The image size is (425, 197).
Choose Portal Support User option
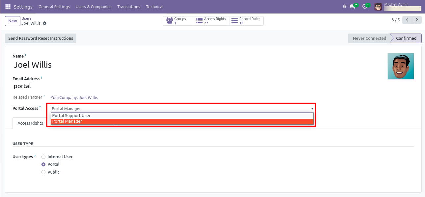(182, 116)
